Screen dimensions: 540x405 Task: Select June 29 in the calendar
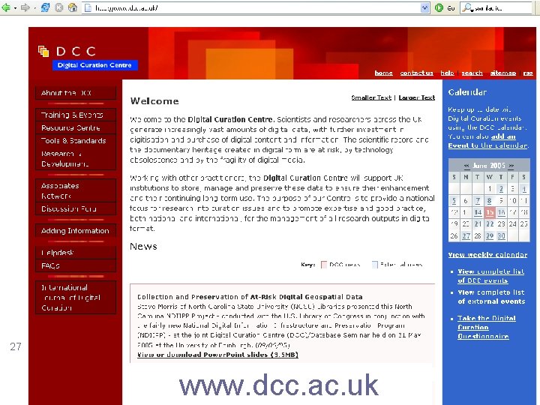(489, 236)
